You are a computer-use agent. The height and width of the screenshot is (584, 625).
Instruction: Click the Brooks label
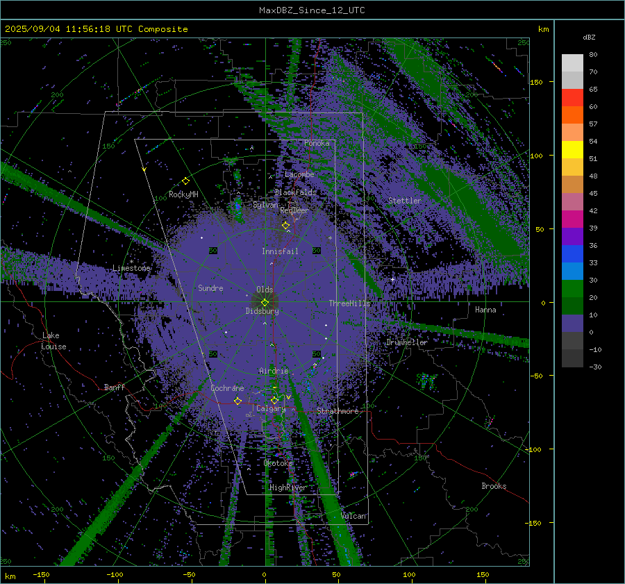click(x=494, y=486)
